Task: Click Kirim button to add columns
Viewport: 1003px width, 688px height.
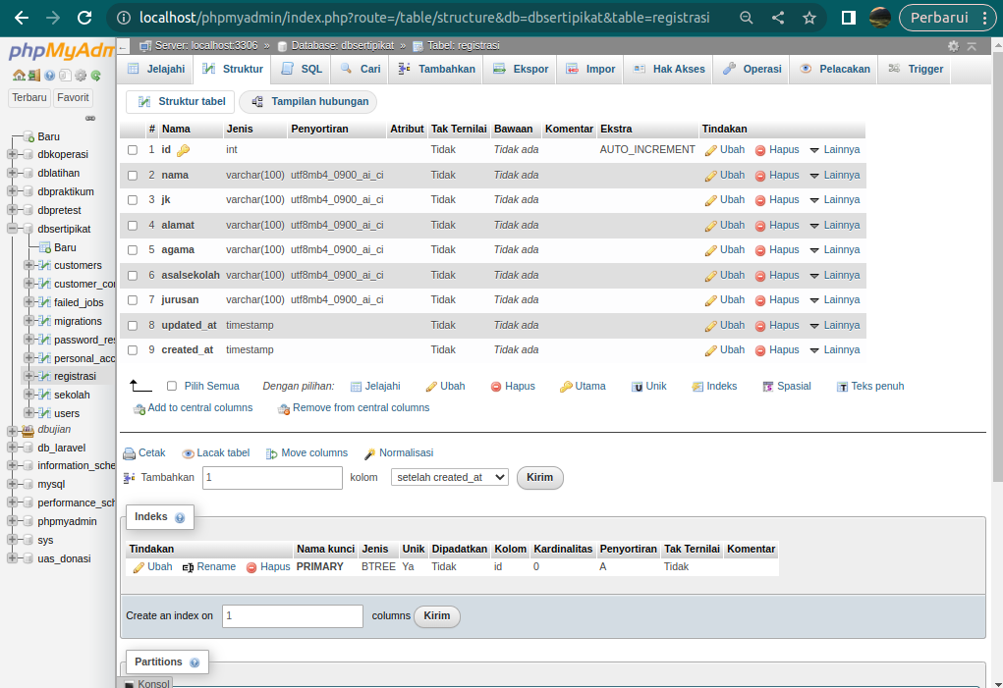Action: pos(540,477)
